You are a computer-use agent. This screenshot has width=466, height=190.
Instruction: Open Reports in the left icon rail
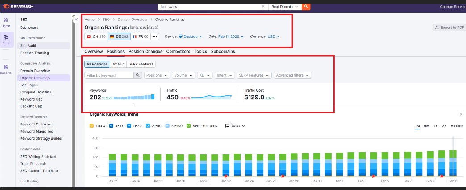tap(6, 69)
